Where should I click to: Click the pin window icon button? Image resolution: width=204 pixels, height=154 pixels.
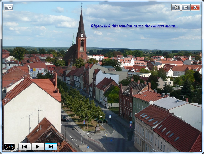click(x=176, y=7)
